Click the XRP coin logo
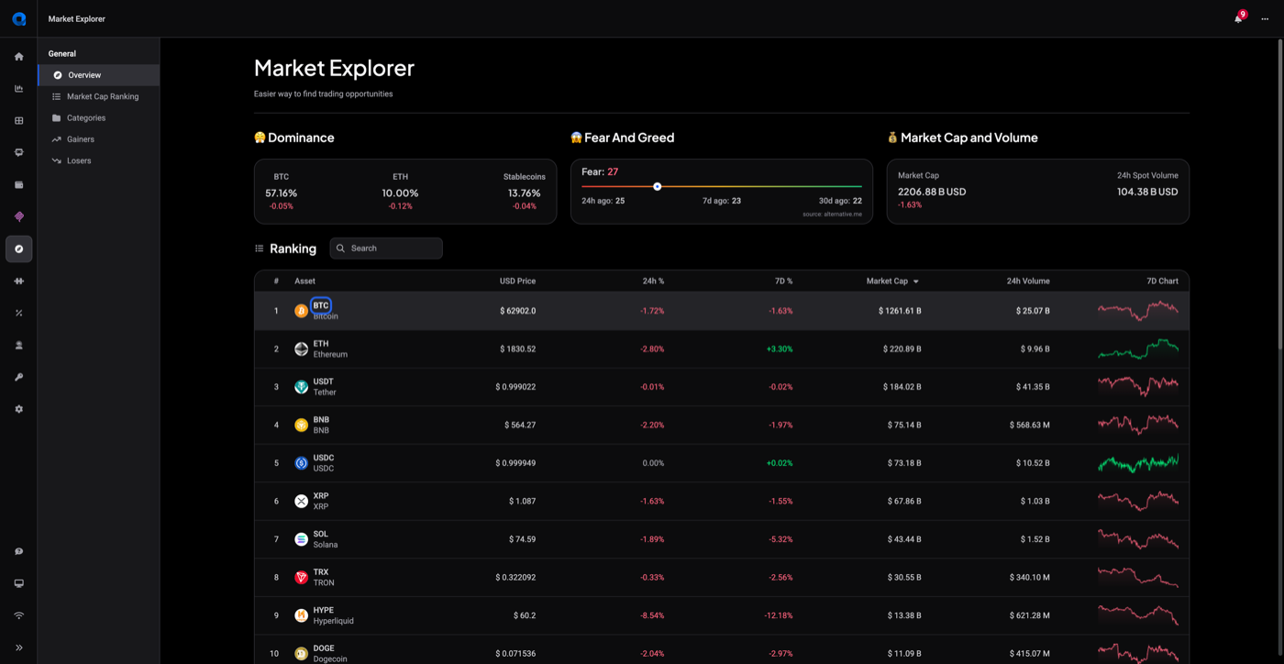 pyautogui.click(x=301, y=502)
